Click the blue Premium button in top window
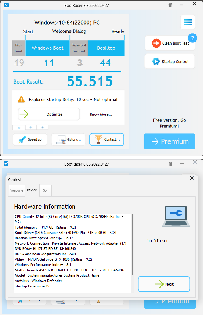This screenshot has height=315, width=203. pyautogui.click(x=169, y=141)
